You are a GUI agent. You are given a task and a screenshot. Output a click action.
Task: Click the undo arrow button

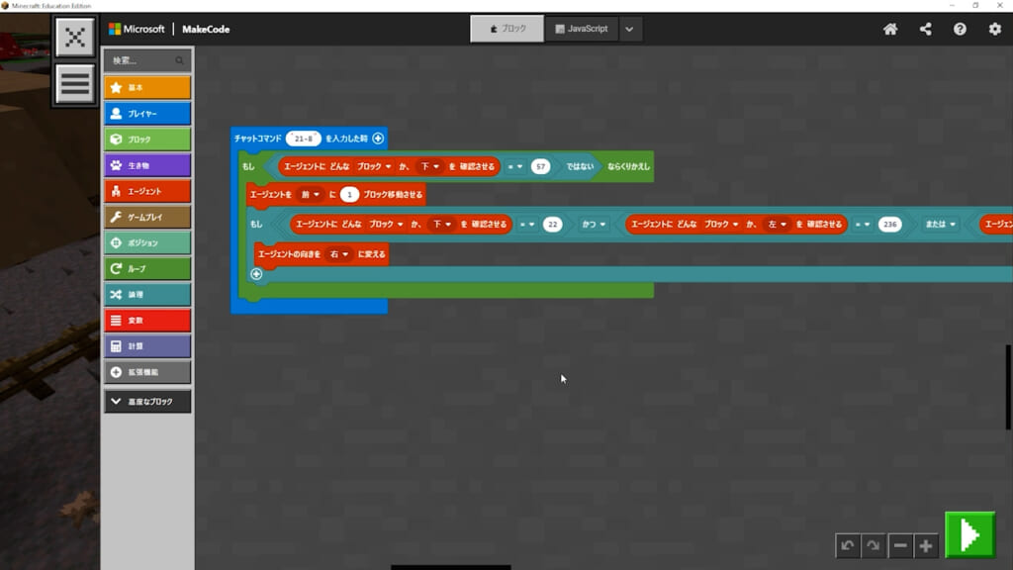pyautogui.click(x=848, y=545)
